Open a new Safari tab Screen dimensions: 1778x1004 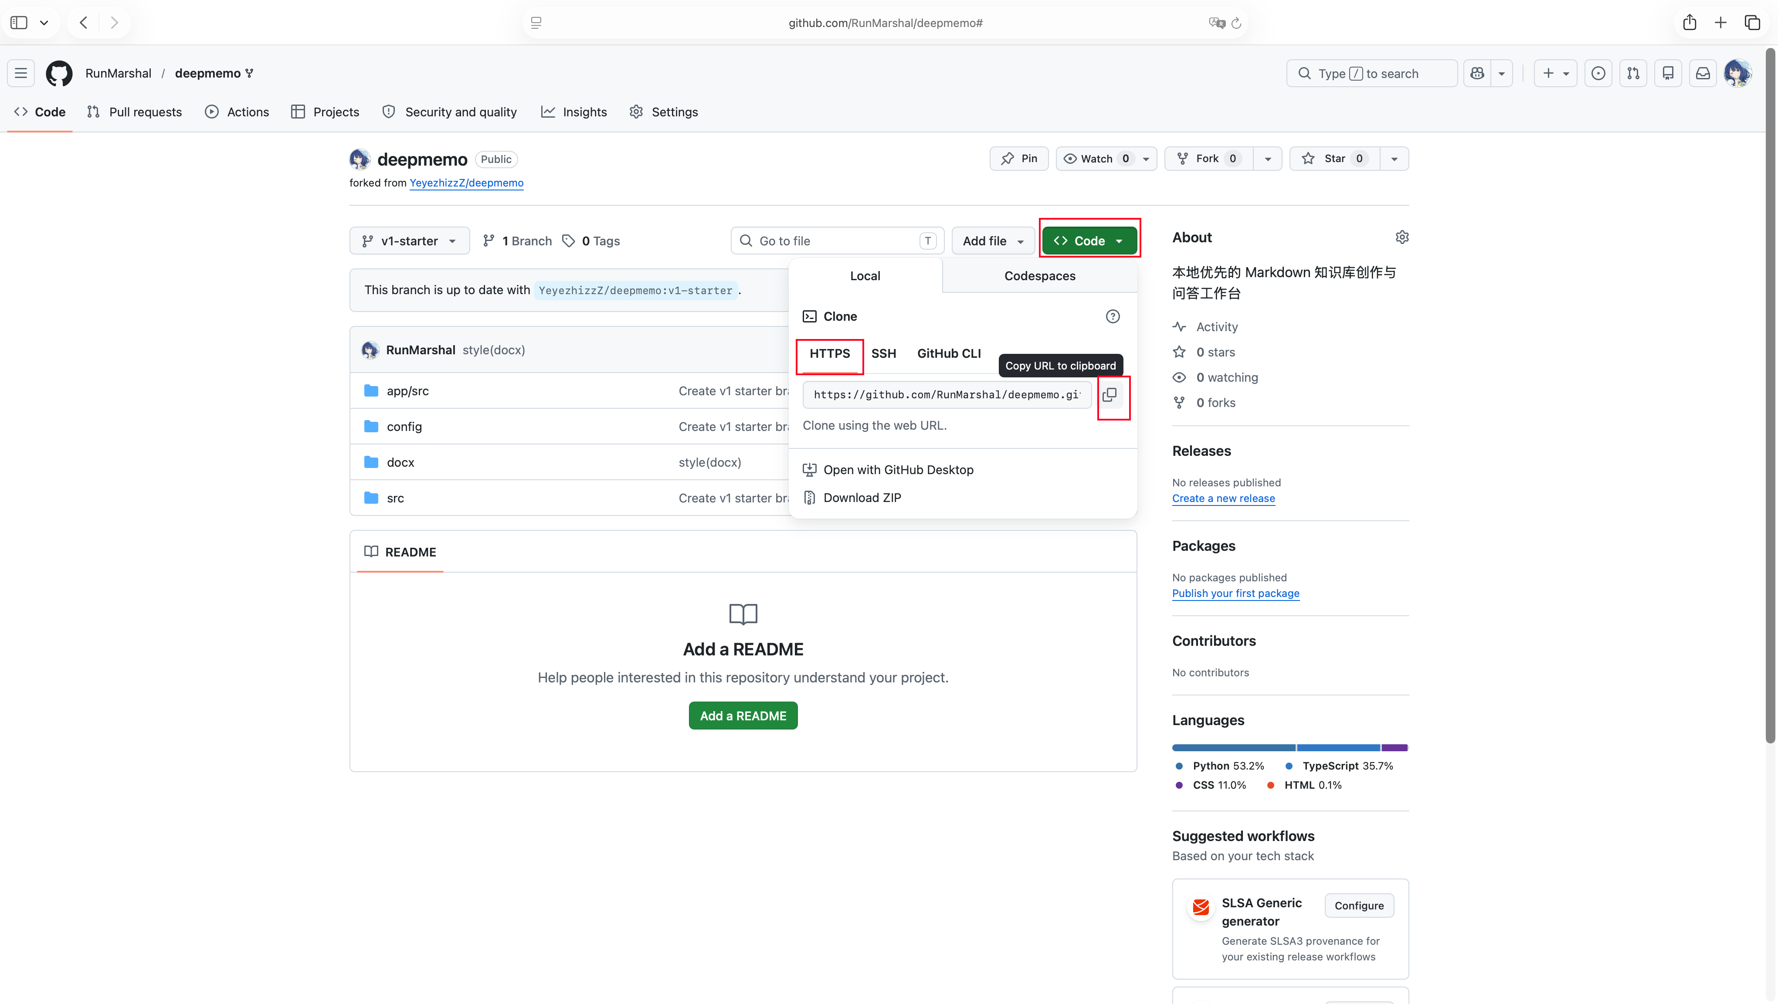click(1721, 23)
